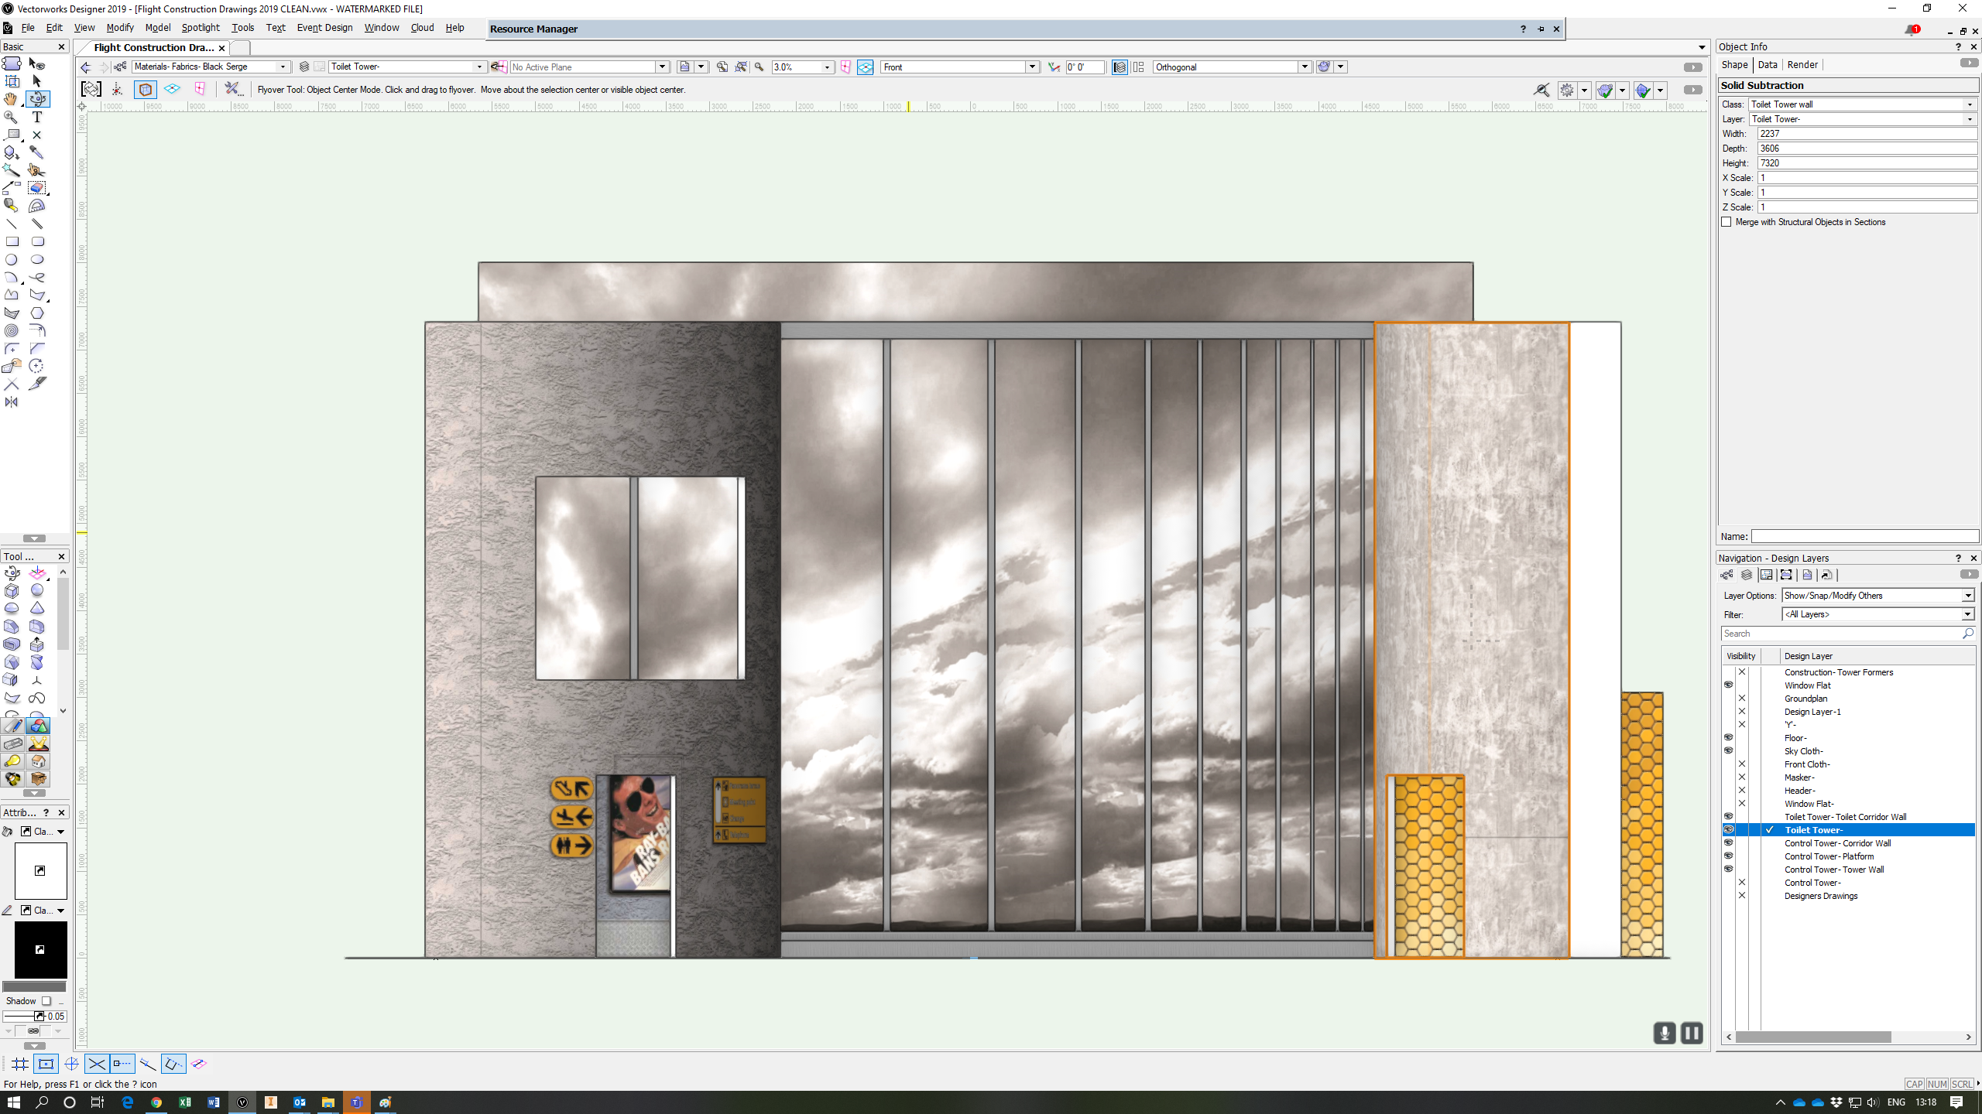
Task: Pick the Eyedropper tool
Action: (x=36, y=152)
